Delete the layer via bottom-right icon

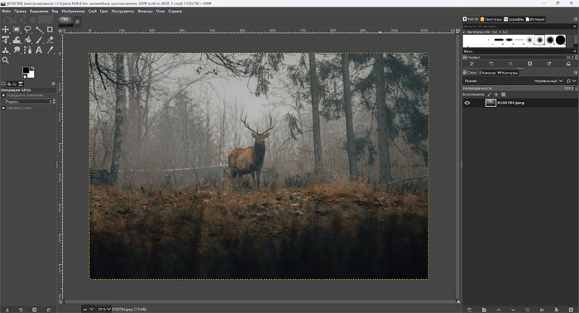click(x=572, y=310)
